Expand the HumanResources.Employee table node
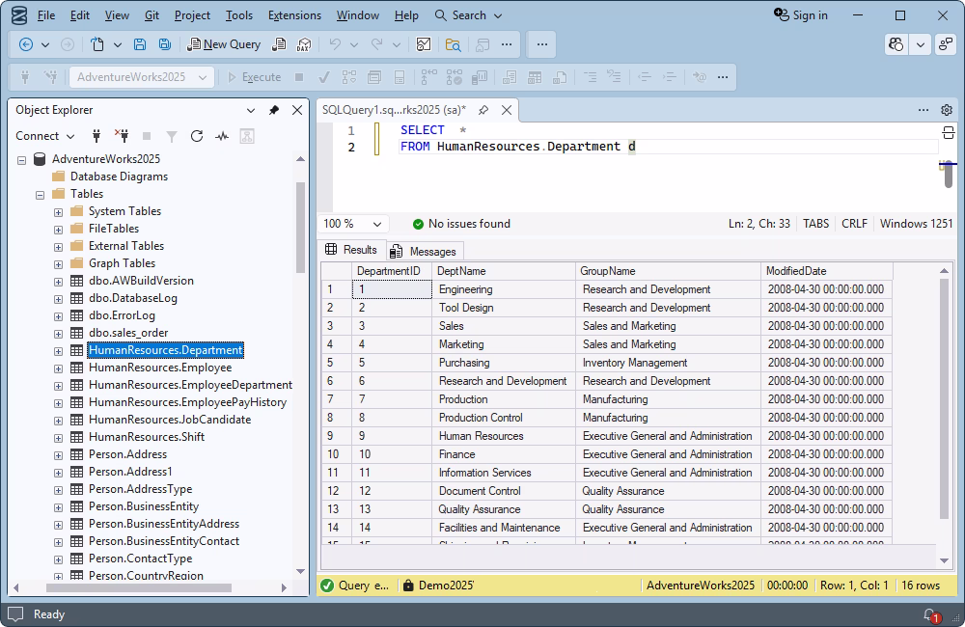The image size is (965, 627). (58, 368)
